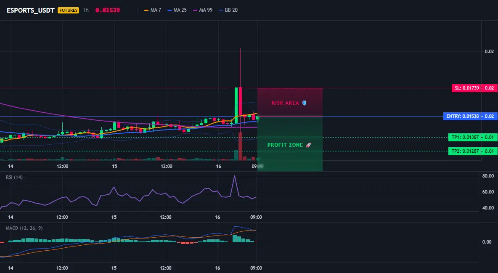Click the 80.00 RSI scale value
The image size is (498, 273).
(x=488, y=176)
